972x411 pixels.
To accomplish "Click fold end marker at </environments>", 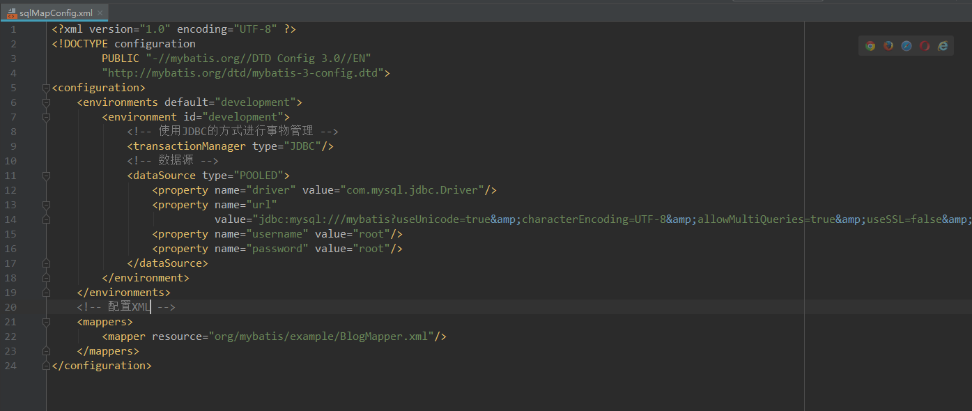I will pos(46,293).
